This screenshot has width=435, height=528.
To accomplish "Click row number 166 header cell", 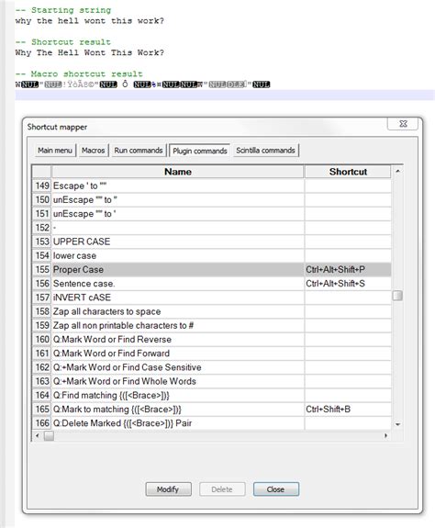I will click(41, 423).
